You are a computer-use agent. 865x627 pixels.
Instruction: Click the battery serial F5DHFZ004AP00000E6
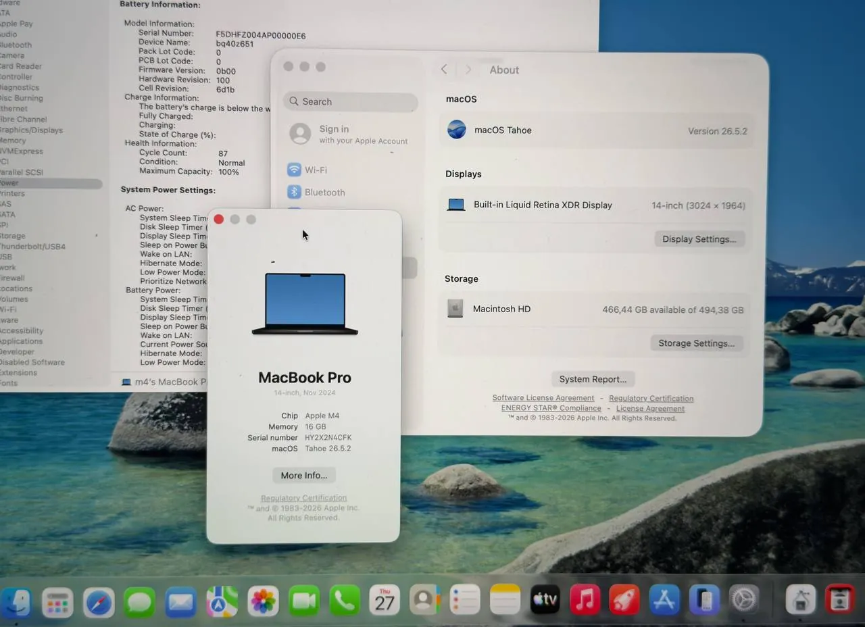click(261, 35)
